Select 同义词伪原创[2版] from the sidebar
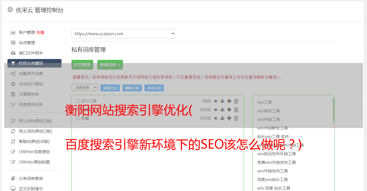This screenshot has width=367, height=191. [x=35, y=131]
